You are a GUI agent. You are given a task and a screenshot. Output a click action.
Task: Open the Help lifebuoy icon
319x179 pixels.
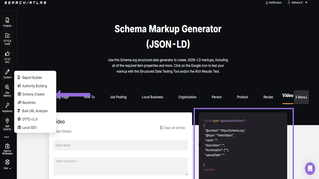coord(7,162)
